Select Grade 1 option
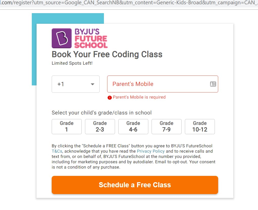This screenshot has width=258, height=210. click(x=67, y=127)
